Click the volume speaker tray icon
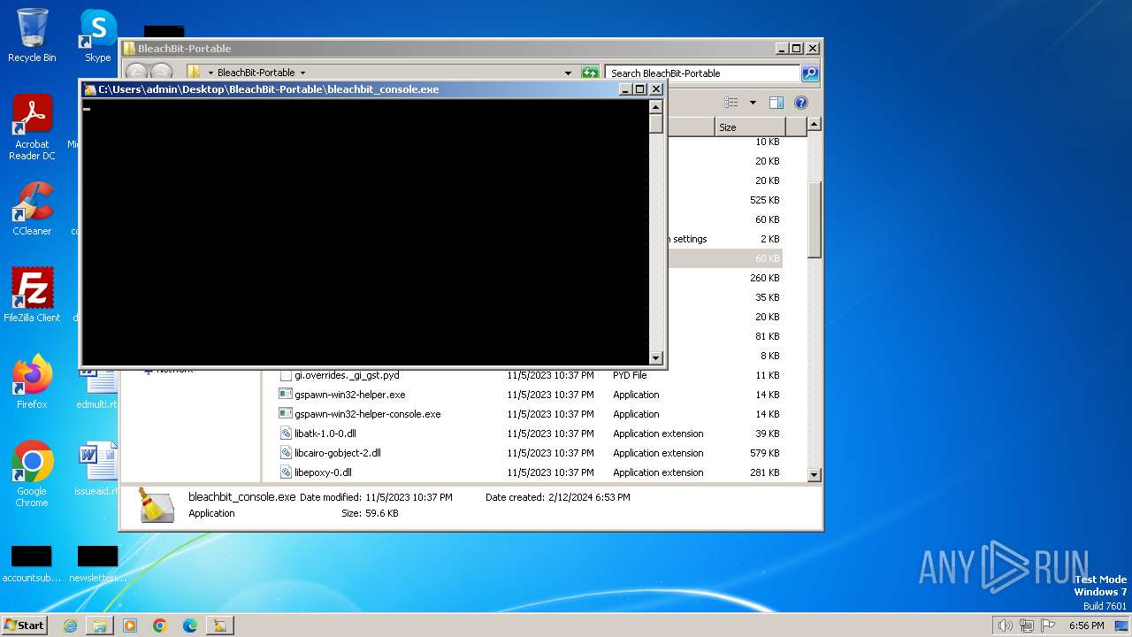1132x637 pixels. click(x=1005, y=625)
